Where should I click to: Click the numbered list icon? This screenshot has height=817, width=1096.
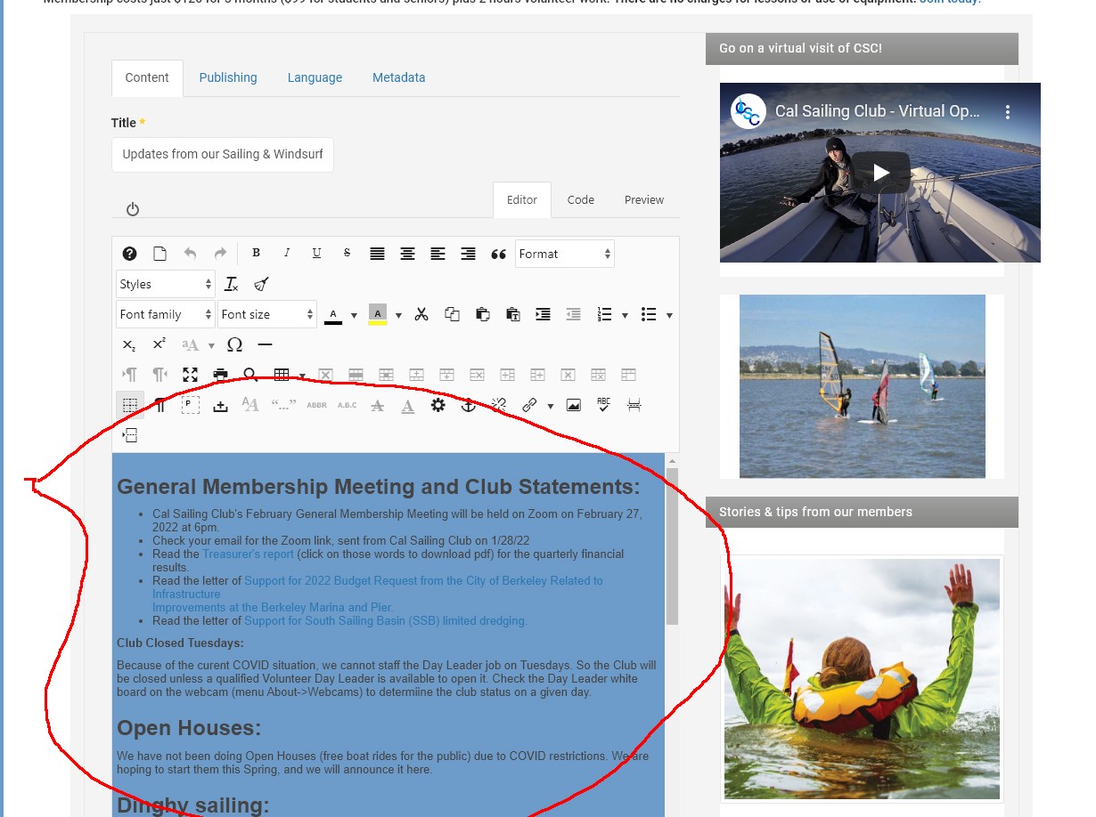click(x=605, y=314)
